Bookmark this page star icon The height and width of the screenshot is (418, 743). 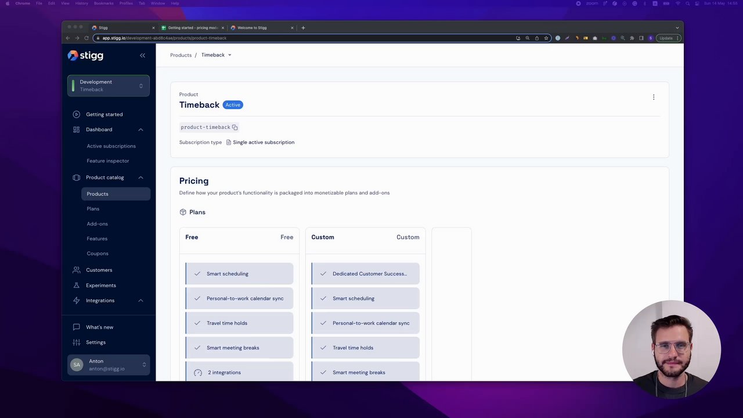(x=546, y=38)
